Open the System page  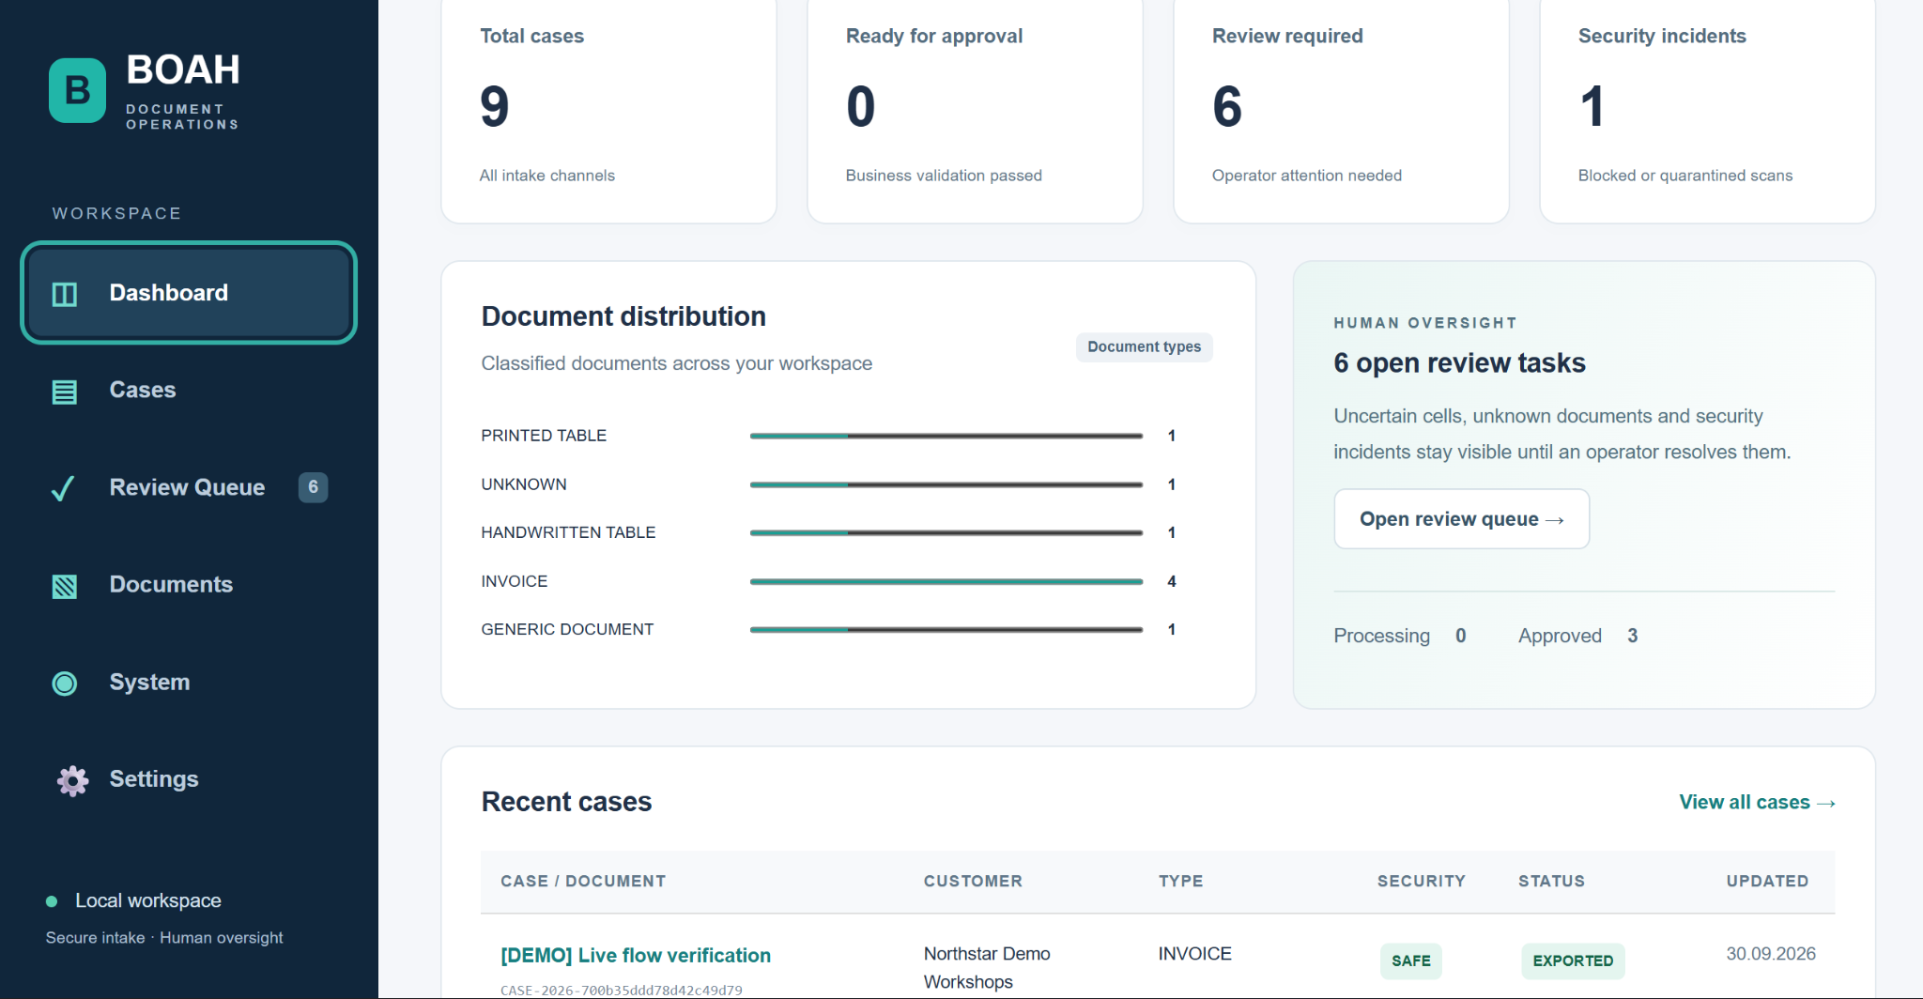189,682
